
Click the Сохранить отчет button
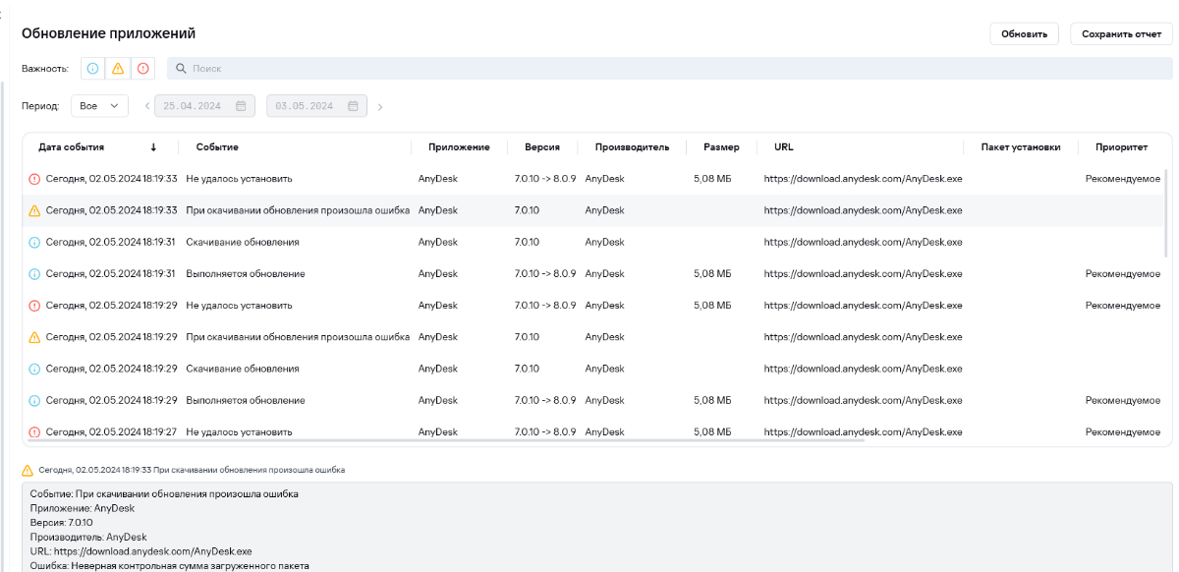pyautogui.click(x=1121, y=34)
